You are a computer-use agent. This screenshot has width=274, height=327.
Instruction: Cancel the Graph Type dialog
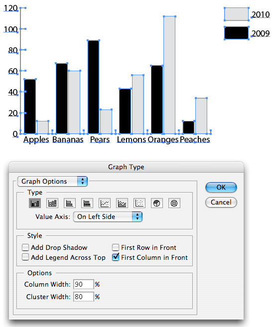(221, 202)
